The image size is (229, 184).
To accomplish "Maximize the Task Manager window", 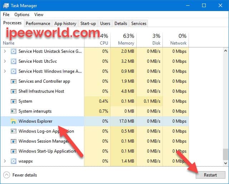I will point(204,6).
